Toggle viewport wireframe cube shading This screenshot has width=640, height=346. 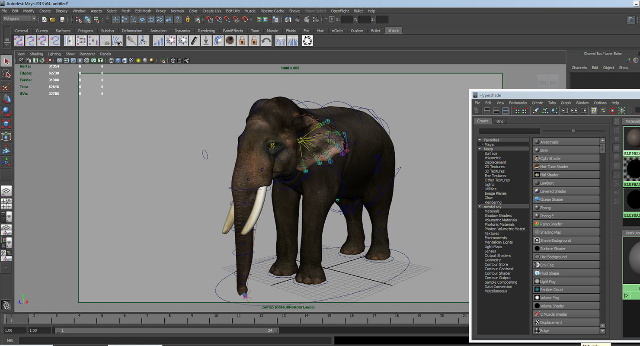(x=111, y=61)
